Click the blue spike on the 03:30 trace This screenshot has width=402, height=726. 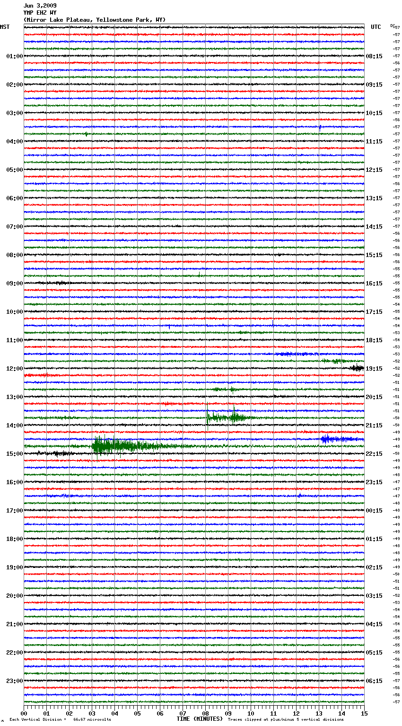320,127
